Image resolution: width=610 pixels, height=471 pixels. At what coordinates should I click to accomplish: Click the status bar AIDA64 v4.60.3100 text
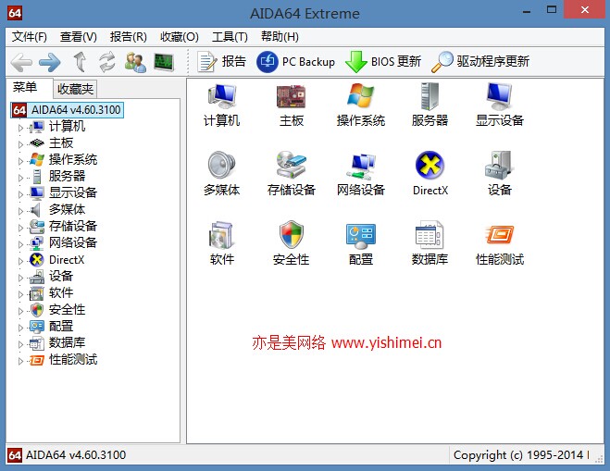tap(76, 455)
